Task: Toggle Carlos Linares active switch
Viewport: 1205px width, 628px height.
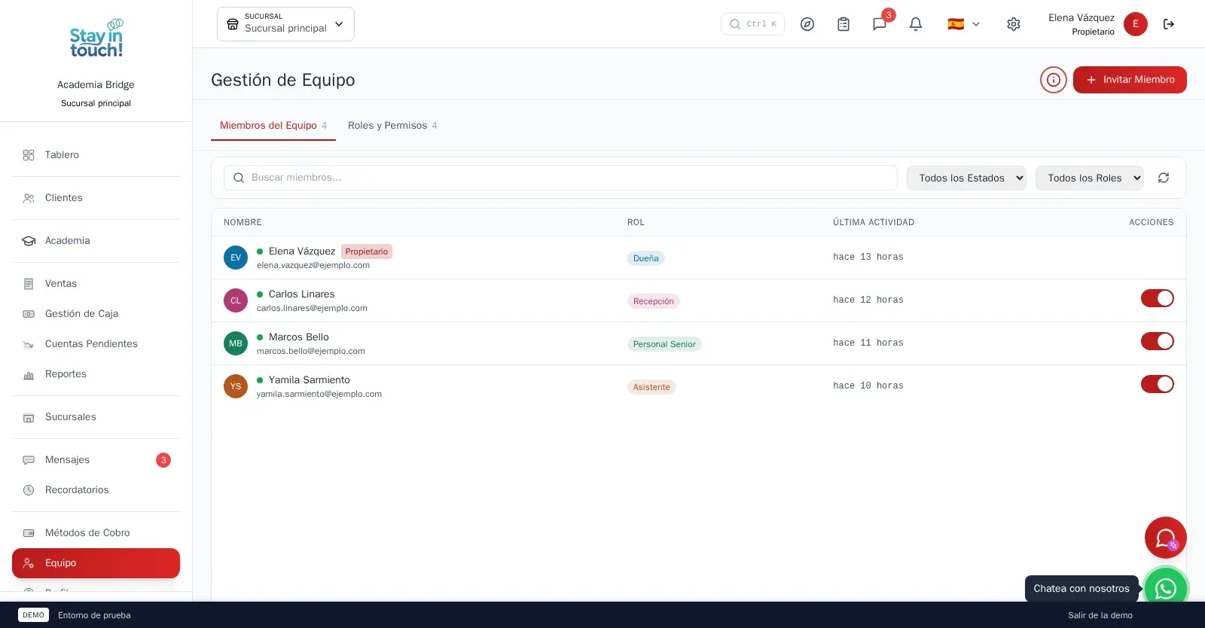Action: point(1158,298)
